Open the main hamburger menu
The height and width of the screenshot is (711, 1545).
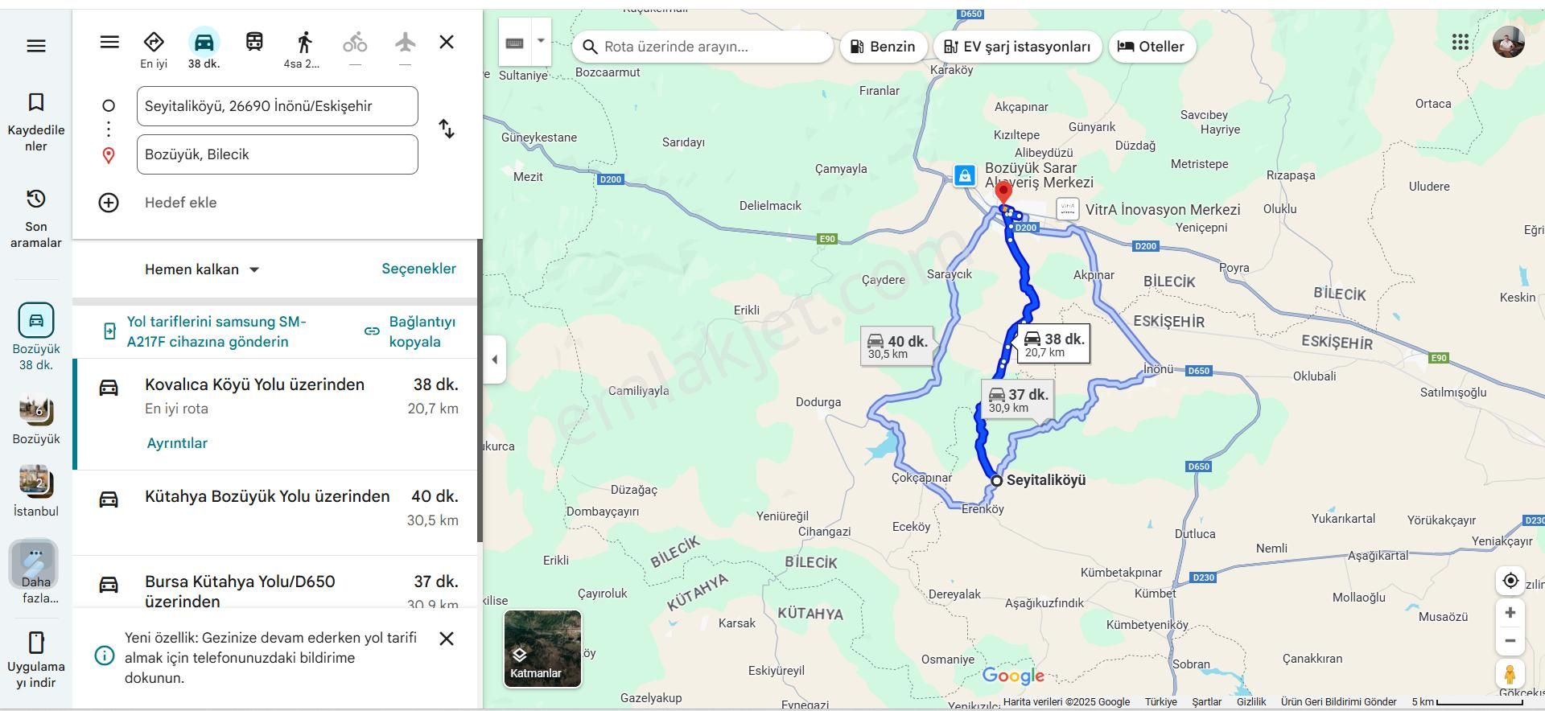(36, 46)
